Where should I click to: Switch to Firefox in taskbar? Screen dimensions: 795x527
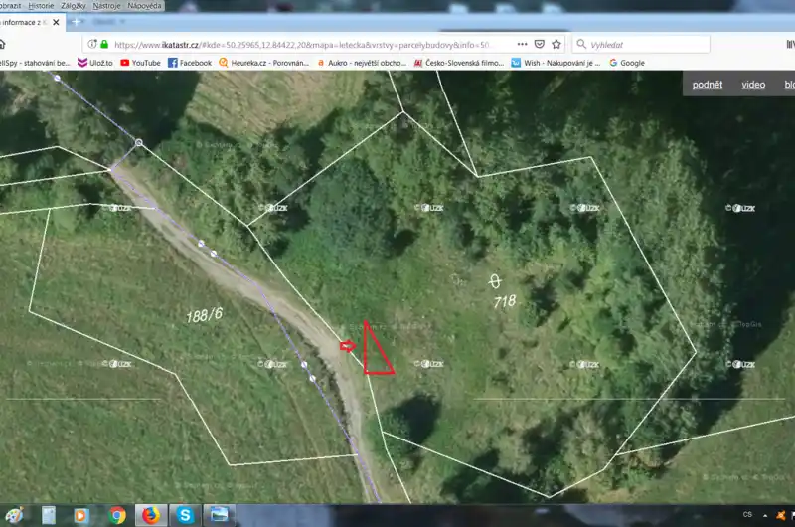(x=151, y=515)
